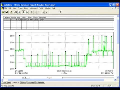Open Print Preview from the toolbar

19,12
